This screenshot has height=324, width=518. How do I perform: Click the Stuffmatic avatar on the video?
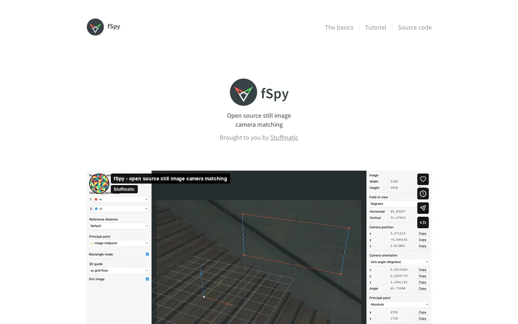(99, 183)
